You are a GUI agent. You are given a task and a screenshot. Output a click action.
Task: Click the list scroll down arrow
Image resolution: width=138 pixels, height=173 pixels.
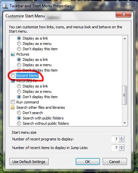tap(125, 123)
